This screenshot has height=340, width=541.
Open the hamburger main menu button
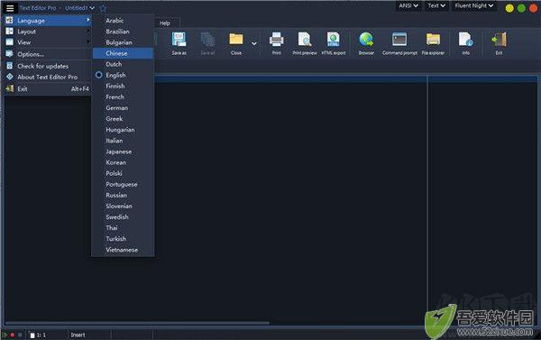tap(10, 8)
